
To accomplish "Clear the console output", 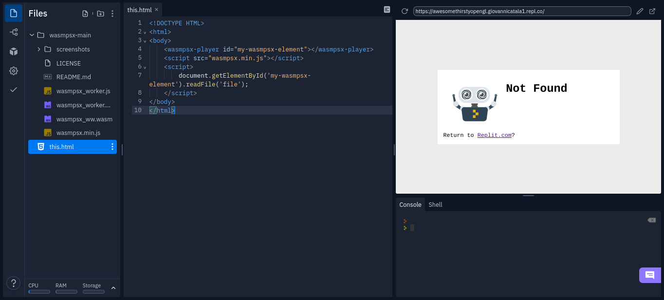I will pos(651,220).
